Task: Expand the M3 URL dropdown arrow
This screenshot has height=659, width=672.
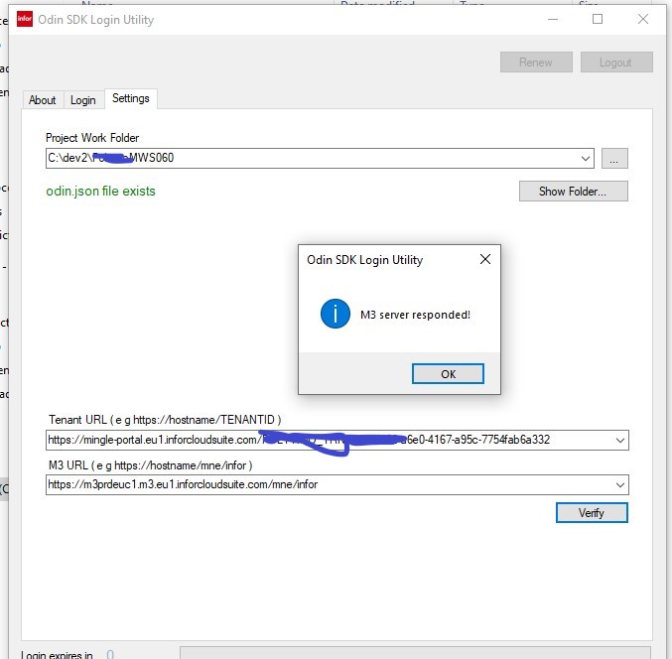Action: point(619,484)
